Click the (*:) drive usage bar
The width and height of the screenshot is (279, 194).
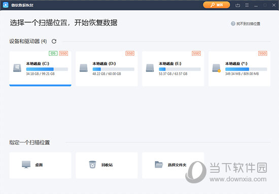coord(246,69)
